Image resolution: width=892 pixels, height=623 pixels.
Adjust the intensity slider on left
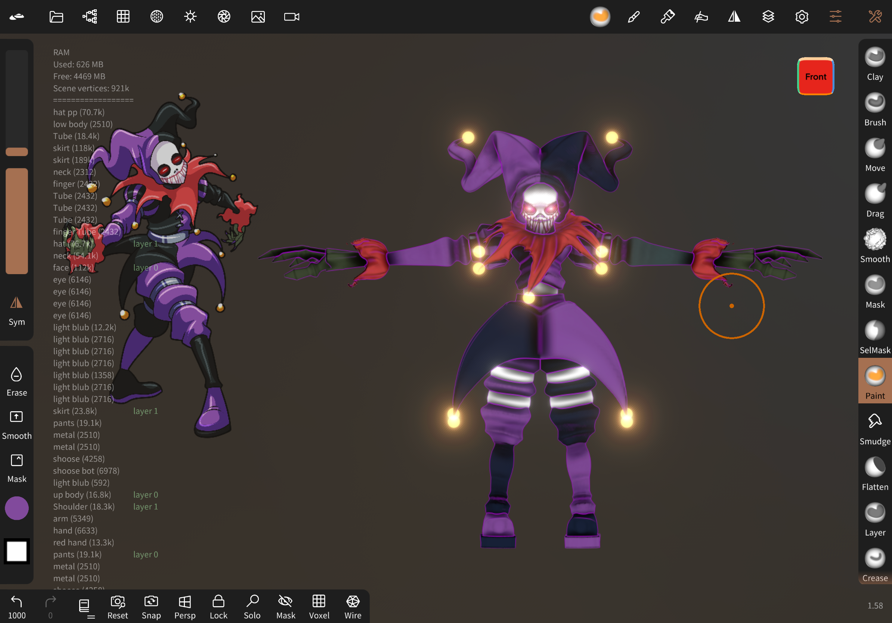(x=17, y=221)
